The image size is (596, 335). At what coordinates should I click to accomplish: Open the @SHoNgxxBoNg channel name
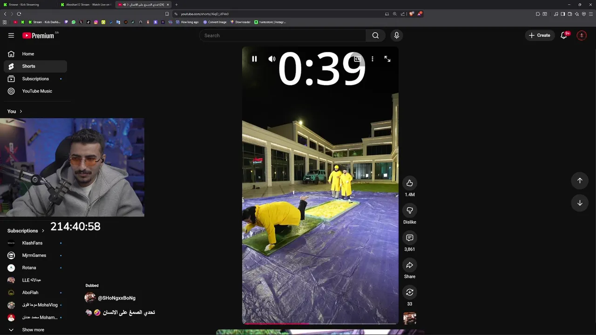[116, 298]
